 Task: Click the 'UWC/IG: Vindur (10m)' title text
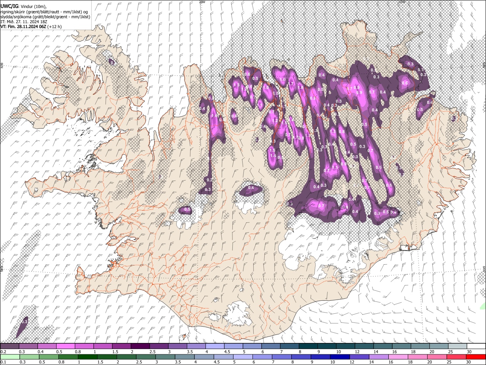(x=23, y=6)
